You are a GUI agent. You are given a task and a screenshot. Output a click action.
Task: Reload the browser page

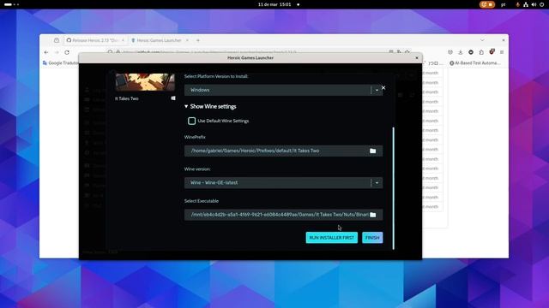tap(67, 52)
